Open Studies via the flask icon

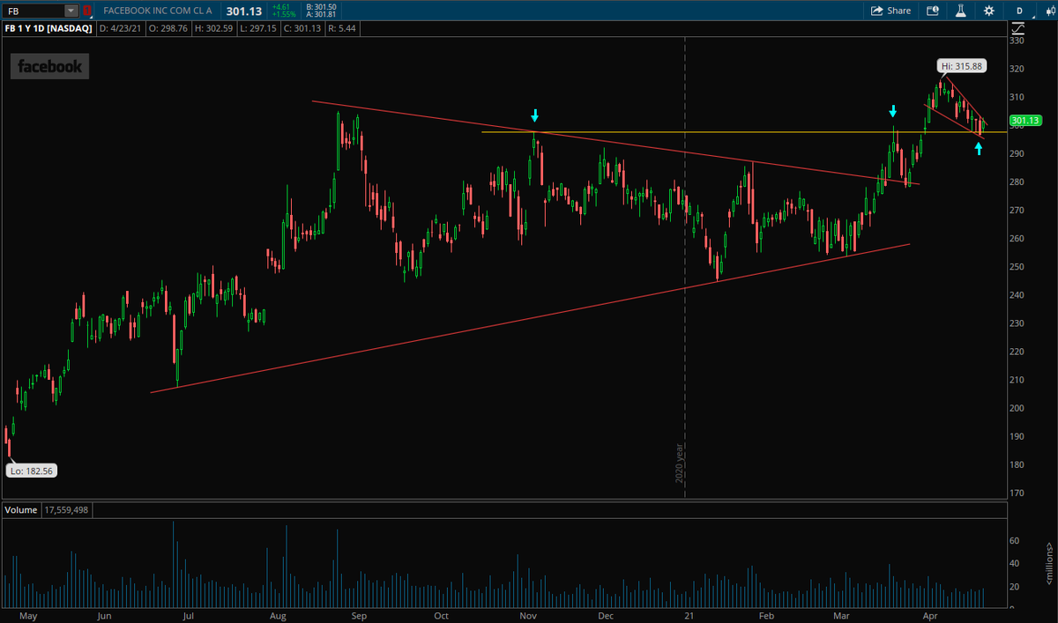[x=961, y=11]
